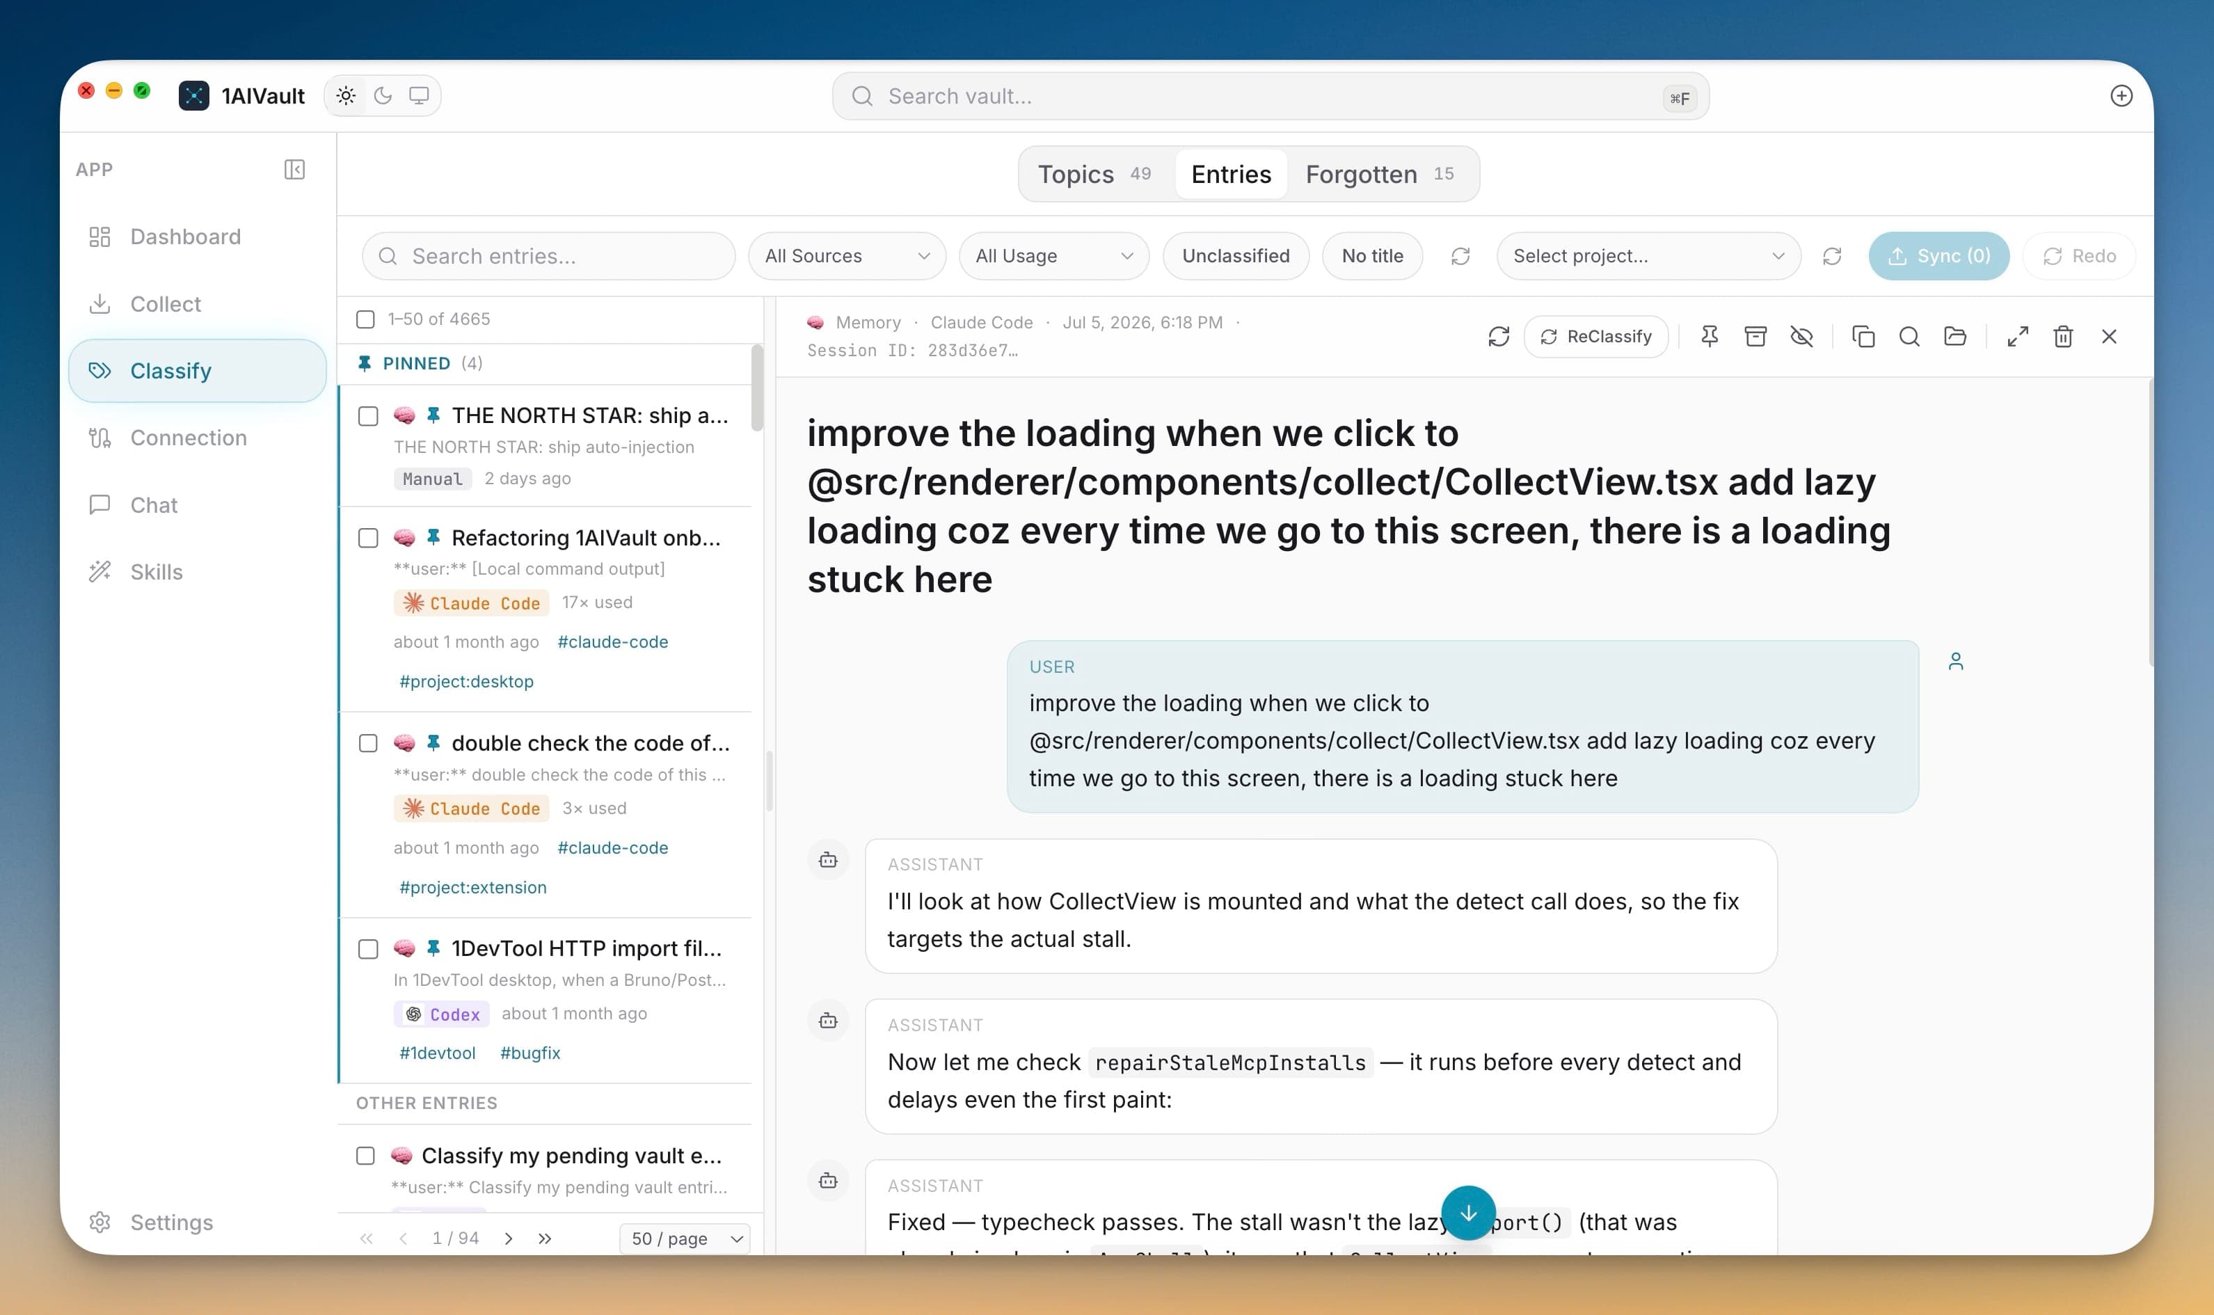Hide the entry with eye-off icon
Image resolution: width=2214 pixels, height=1315 pixels.
click(x=1801, y=337)
